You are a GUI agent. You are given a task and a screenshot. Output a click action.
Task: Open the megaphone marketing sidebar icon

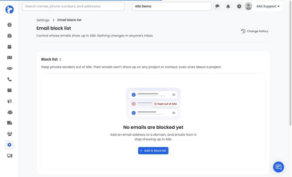[x=10, y=101]
